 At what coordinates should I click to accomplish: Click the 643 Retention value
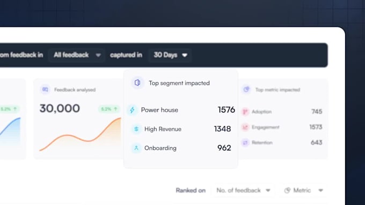316,142
